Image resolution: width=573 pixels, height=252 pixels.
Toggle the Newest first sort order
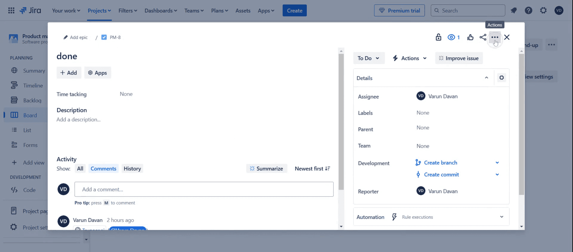point(312,169)
